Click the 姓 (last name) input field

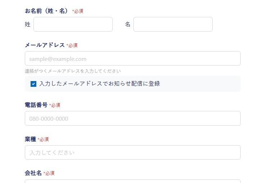pyautogui.click(x=73, y=24)
